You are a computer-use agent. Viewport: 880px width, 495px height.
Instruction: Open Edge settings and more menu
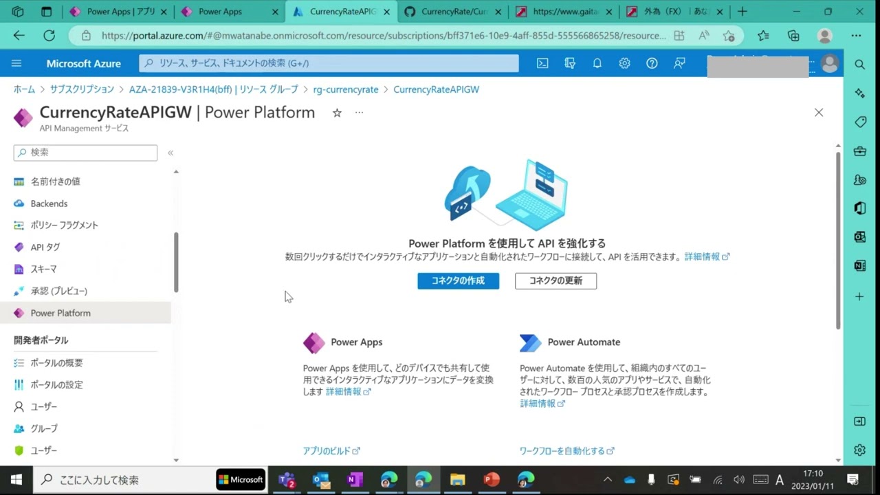[x=856, y=36]
